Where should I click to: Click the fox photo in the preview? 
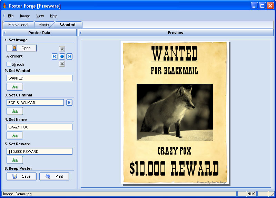[x=175, y=112]
